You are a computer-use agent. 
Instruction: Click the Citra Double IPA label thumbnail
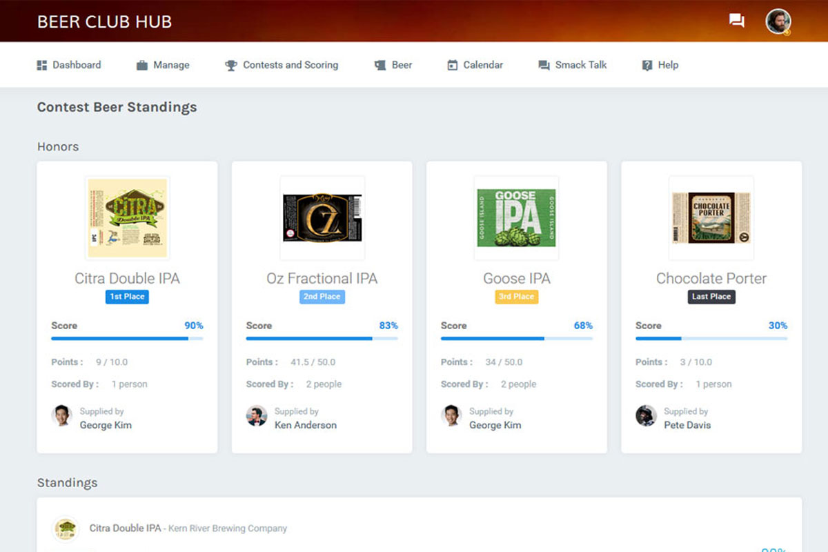click(127, 218)
